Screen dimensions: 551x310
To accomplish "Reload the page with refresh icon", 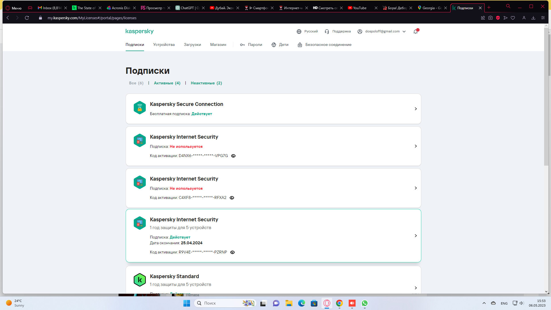I will (x=27, y=18).
